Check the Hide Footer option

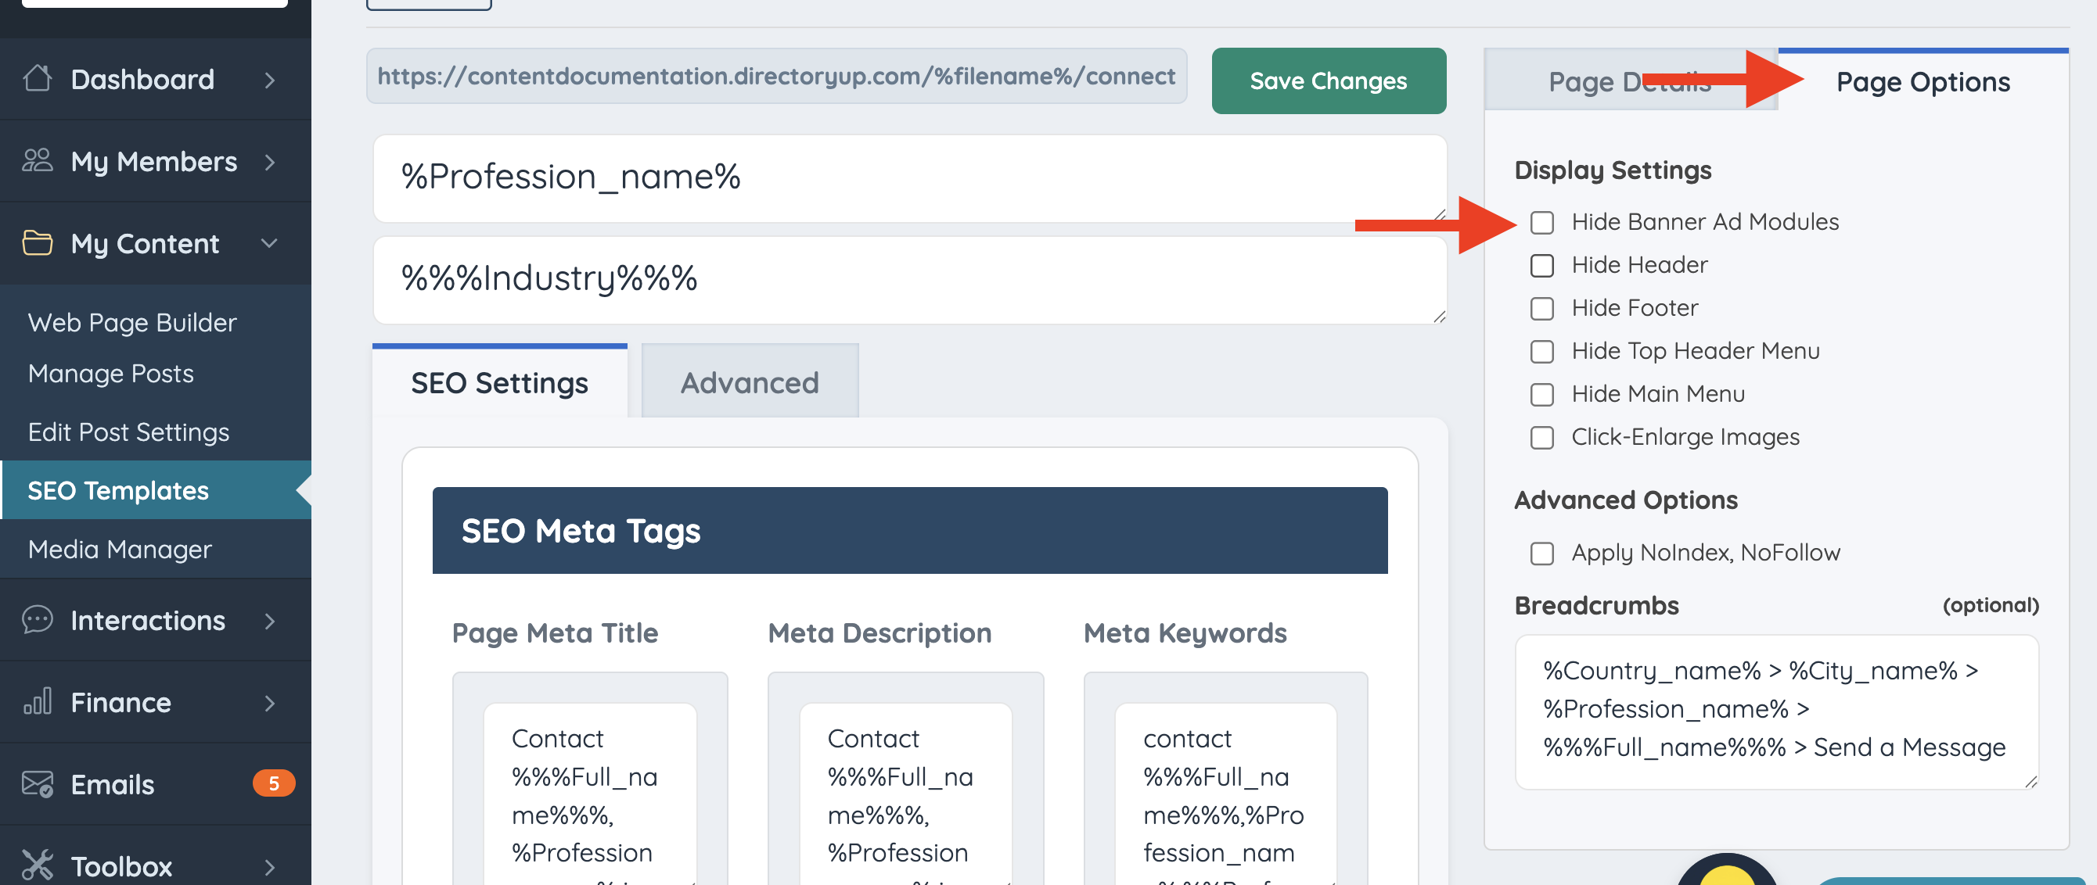pyautogui.click(x=1541, y=308)
